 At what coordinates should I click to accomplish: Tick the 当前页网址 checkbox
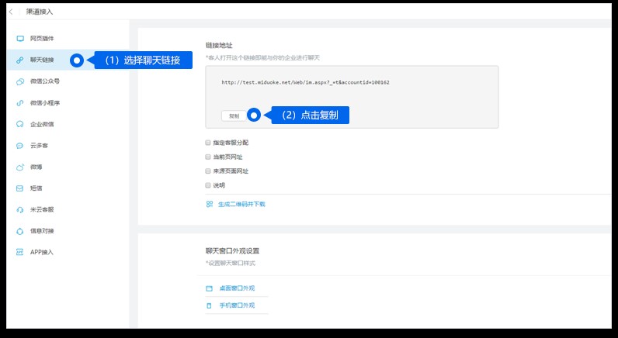208,157
